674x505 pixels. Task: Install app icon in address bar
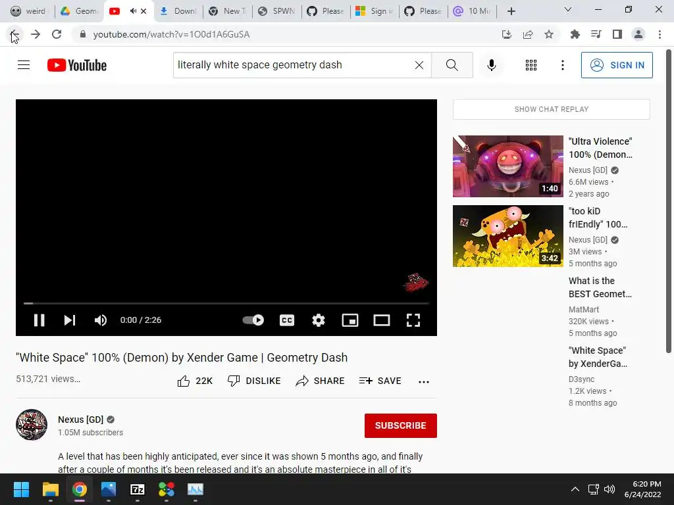pos(506,34)
